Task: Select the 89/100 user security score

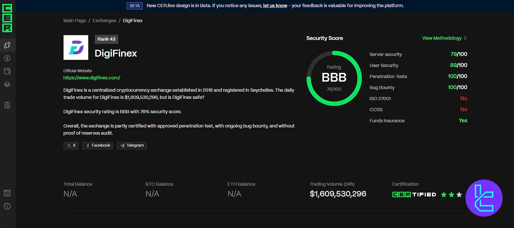Action: pos(459,65)
